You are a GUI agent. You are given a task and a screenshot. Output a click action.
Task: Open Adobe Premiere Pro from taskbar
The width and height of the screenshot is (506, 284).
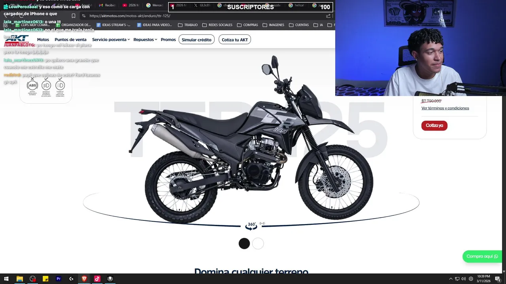pyautogui.click(x=59, y=278)
